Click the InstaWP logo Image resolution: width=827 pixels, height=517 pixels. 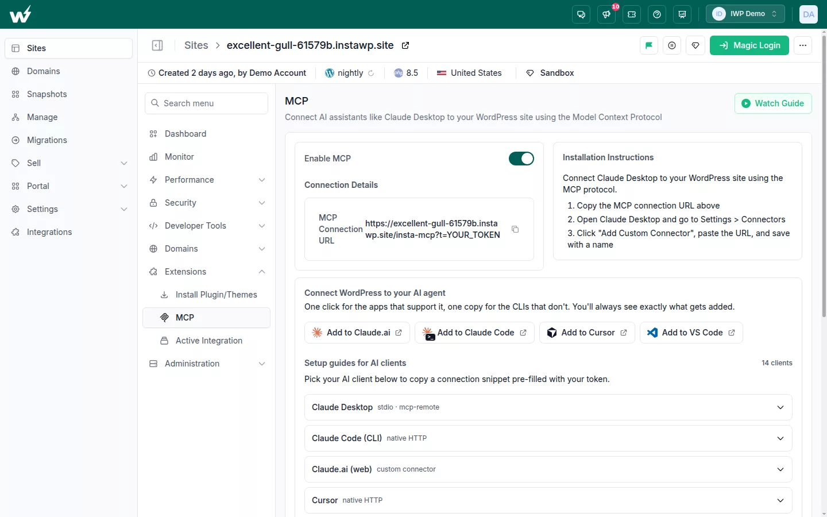pyautogui.click(x=21, y=14)
